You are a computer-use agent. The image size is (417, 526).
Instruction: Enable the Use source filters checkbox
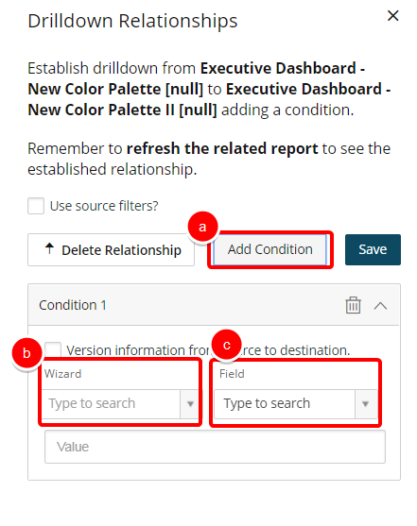tap(36, 206)
